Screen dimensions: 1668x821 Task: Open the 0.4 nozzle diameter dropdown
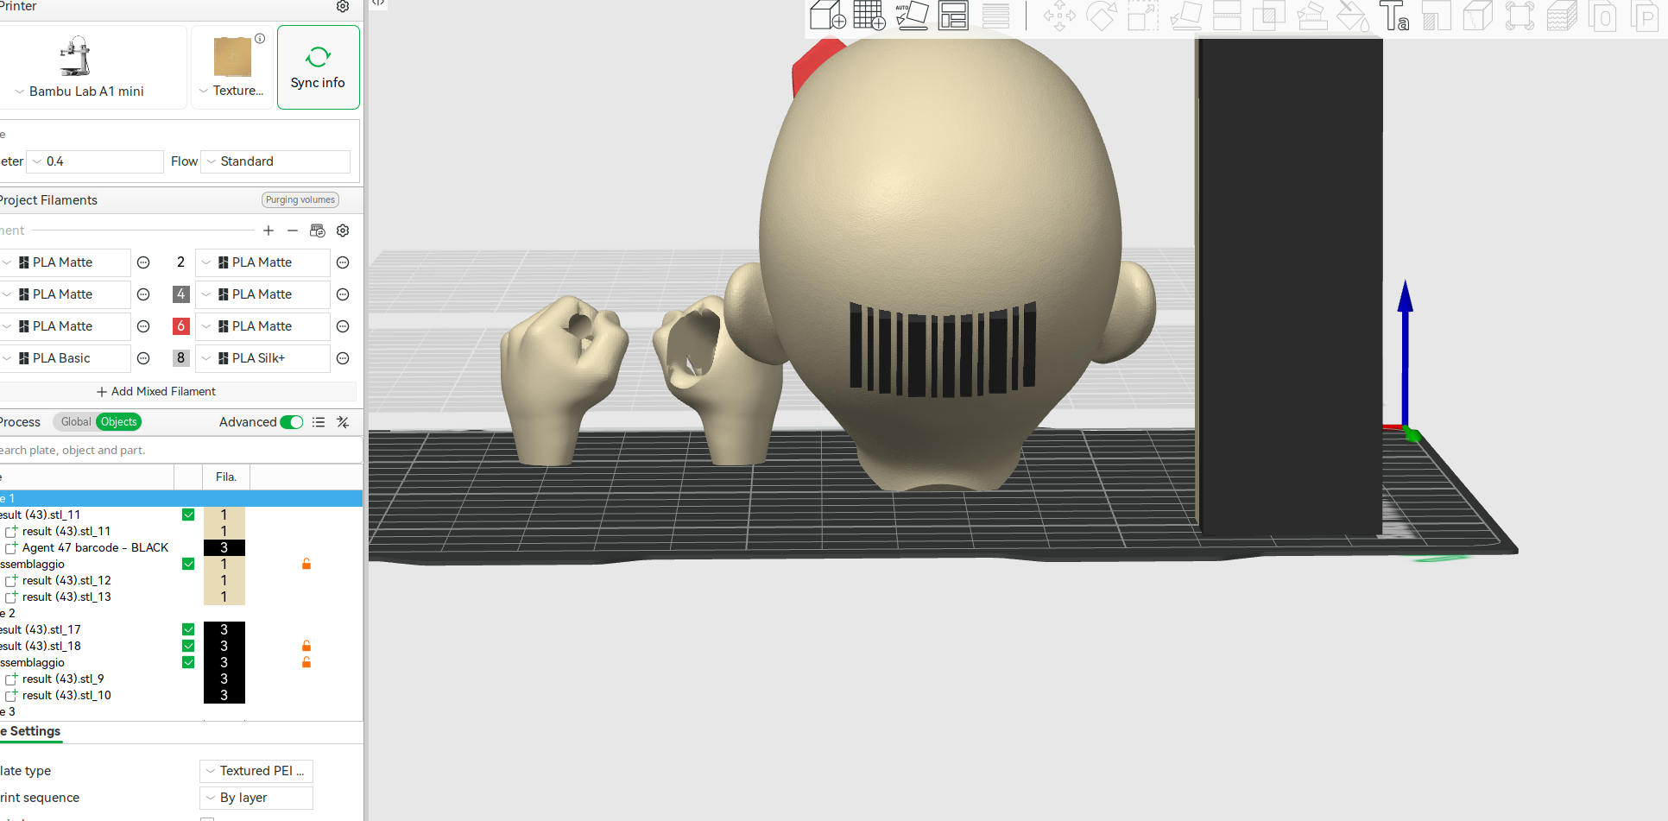(95, 161)
